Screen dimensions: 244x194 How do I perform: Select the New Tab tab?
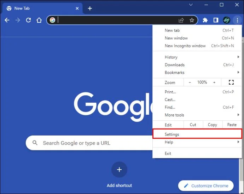coord(42,8)
